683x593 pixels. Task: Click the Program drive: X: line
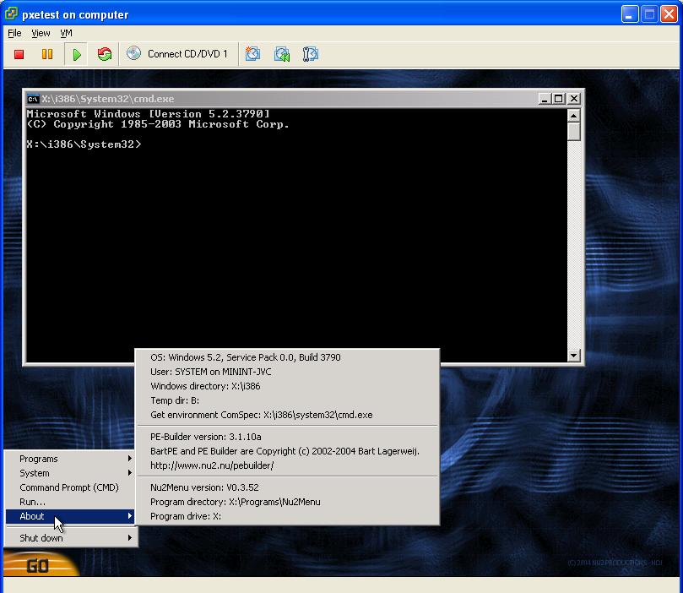(x=288, y=516)
